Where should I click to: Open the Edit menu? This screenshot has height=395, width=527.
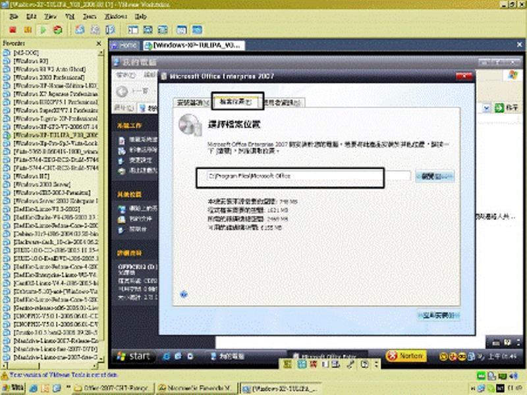click(31, 16)
